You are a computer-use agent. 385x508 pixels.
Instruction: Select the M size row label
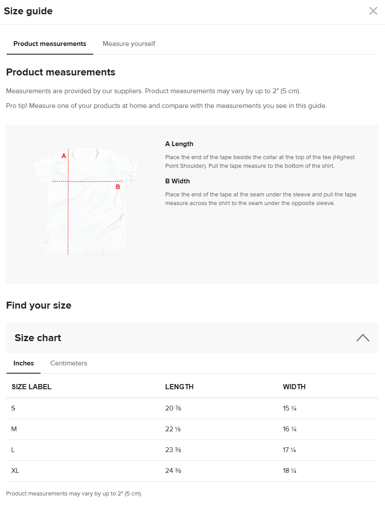click(14, 429)
